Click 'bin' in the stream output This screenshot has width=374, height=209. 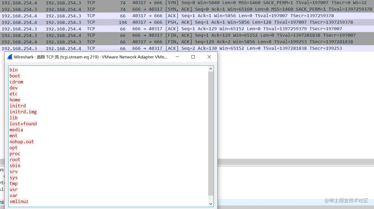[14, 70]
